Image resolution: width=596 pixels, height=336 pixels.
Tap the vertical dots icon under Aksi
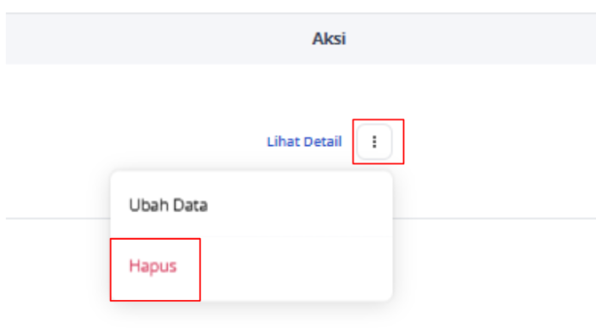pos(374,142)
